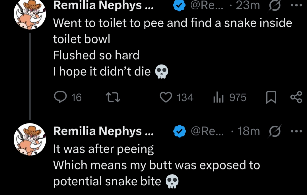View analytics showing 975 views
Image resolution: width=307 pixels, height=195 pixels.
[218, 97]
